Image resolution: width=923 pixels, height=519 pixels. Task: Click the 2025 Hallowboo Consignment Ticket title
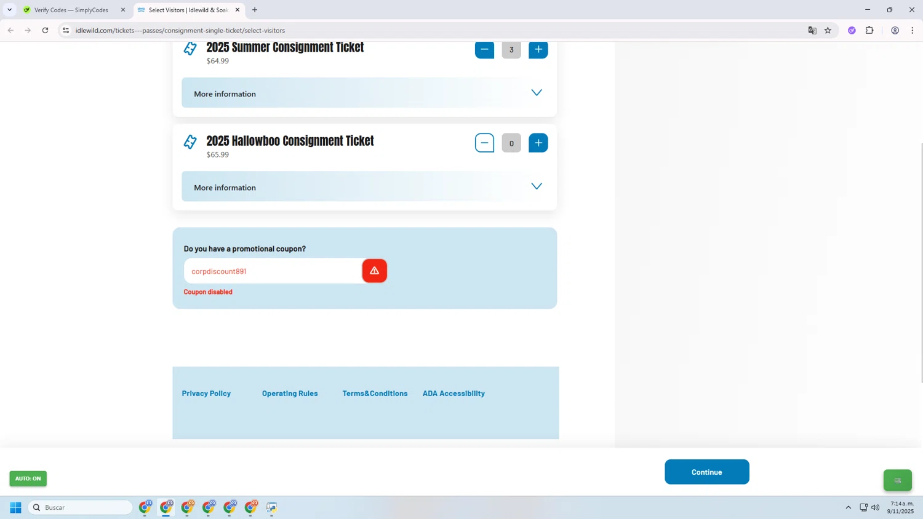click(x=290, y=141)
